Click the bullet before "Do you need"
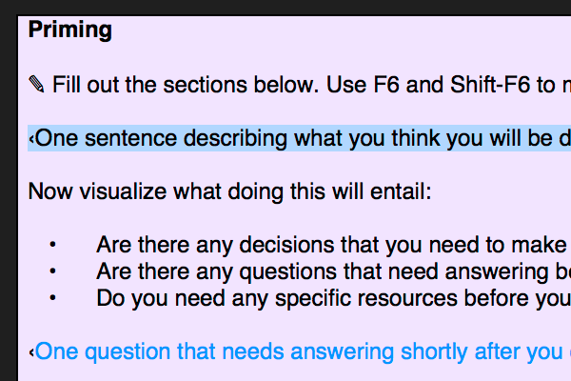This screenshot has width=571, height=381. pos(52,298)
